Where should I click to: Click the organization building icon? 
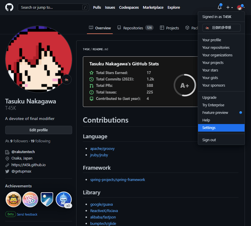click(x=7, y=152)
